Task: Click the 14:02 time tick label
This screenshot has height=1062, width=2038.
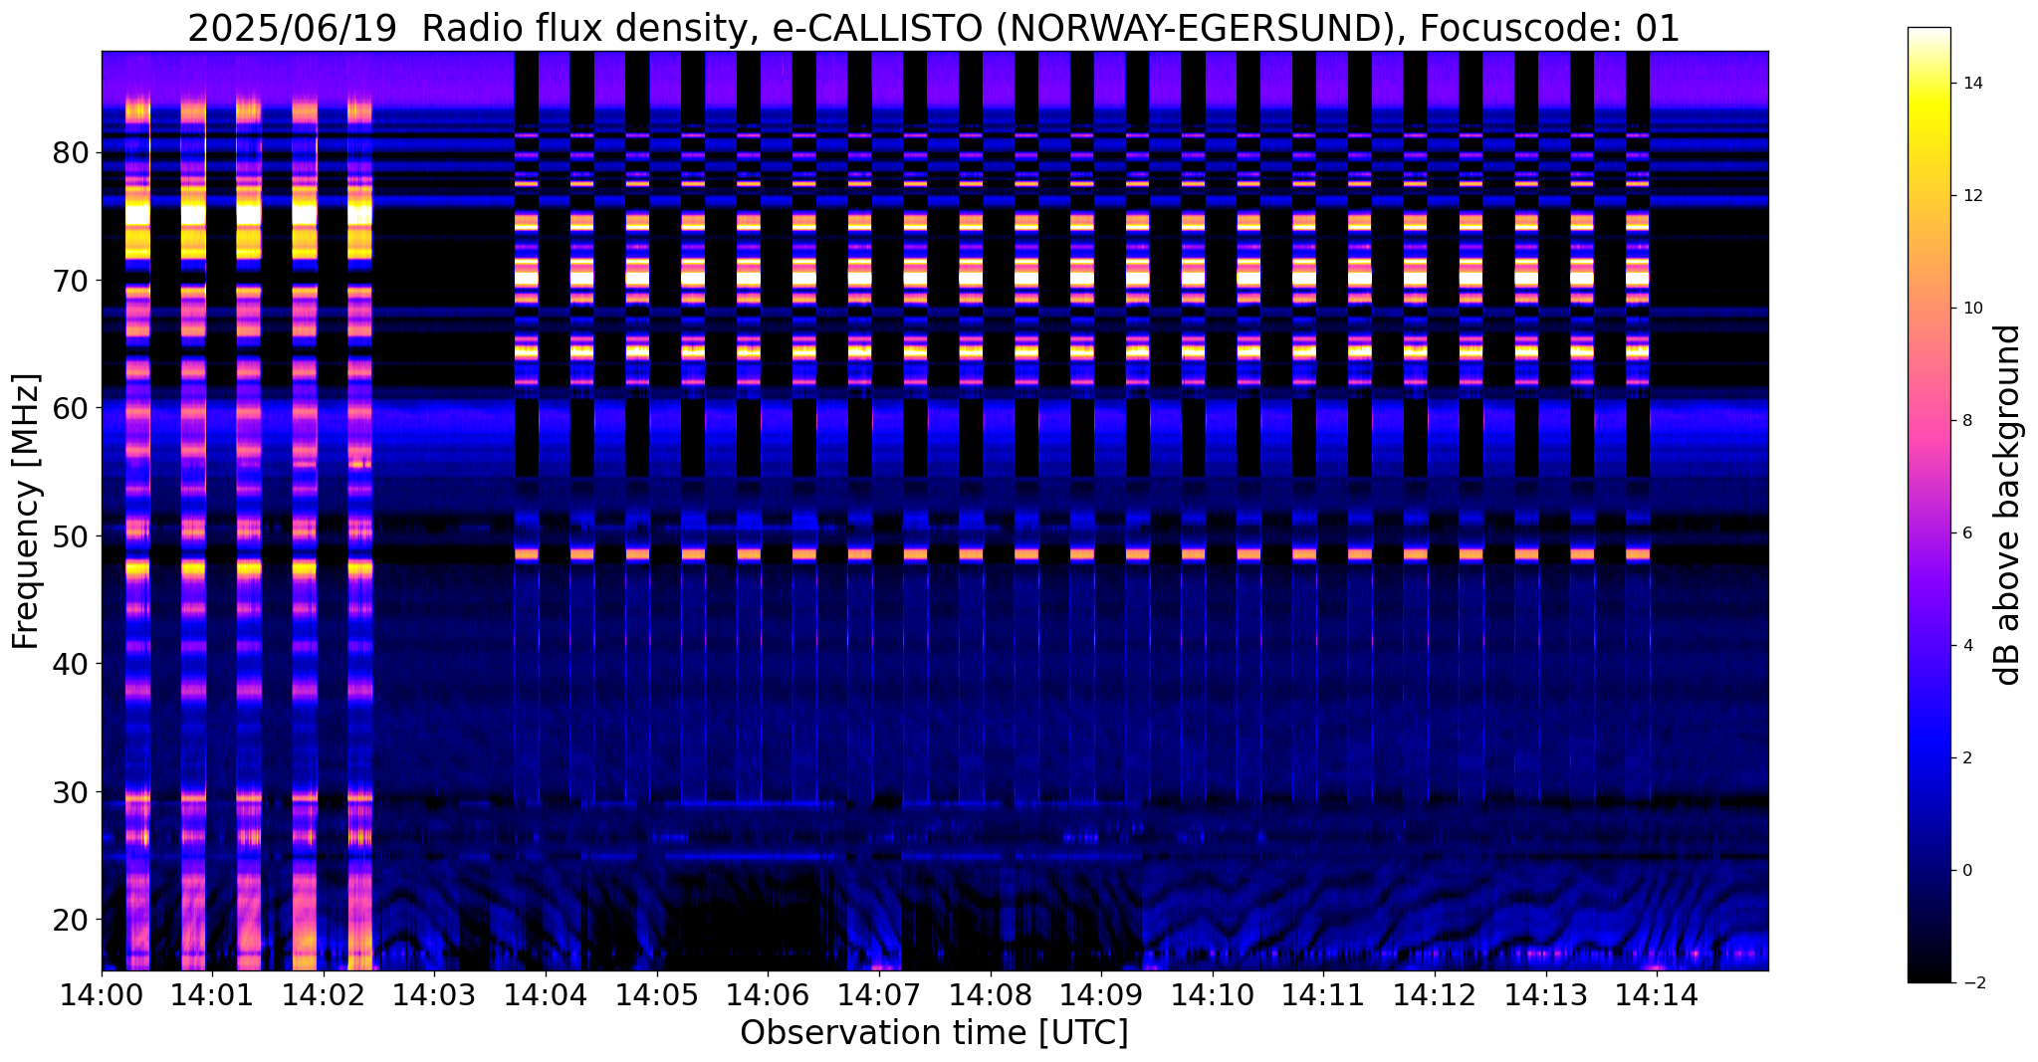Action: point(324,995)
